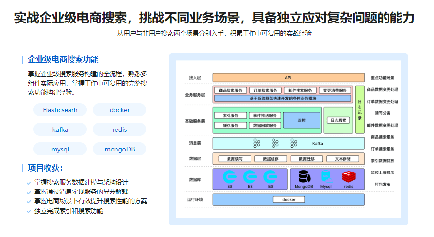Click the red redis cube icon
Viewport: 434px width, 237px height.
point(349,177)
